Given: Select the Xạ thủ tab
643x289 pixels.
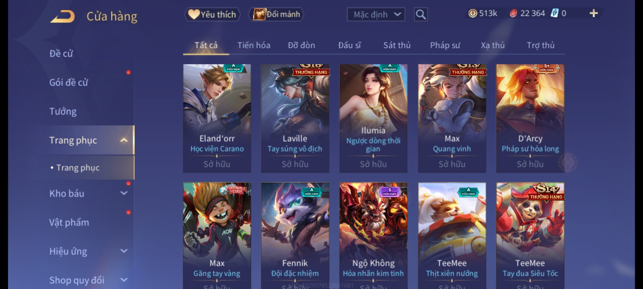Looking at the screenshot, I should (x=492, y=45).
